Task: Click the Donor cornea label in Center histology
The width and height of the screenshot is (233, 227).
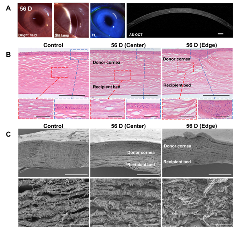Action: [106, 62]
